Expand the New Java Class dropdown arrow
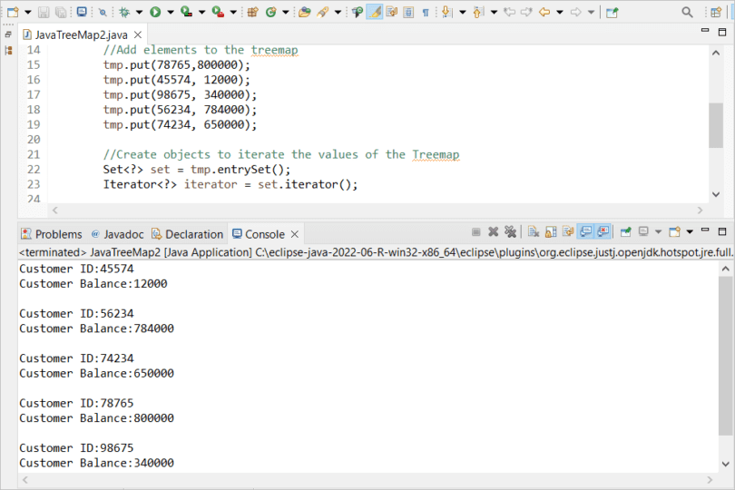 point(285,12)
